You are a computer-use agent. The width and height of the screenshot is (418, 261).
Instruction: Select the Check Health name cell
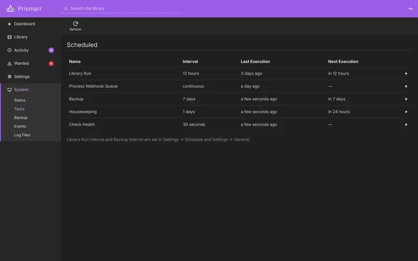pos(82,125)
